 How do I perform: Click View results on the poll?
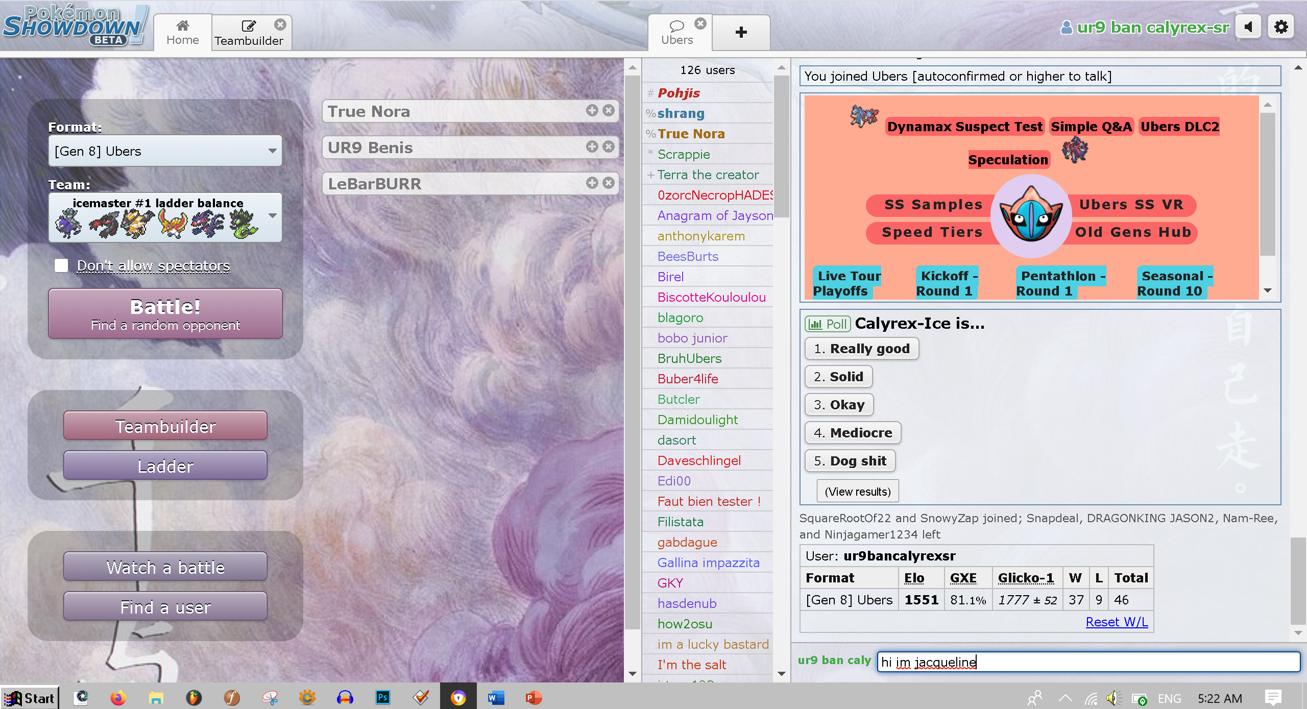pyautogui.click(x=857, y=492)
